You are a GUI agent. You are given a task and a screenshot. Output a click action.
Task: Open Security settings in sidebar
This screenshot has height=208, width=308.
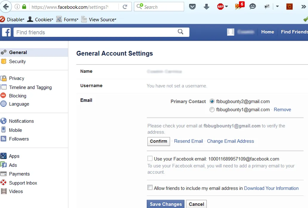pos(17,62)
